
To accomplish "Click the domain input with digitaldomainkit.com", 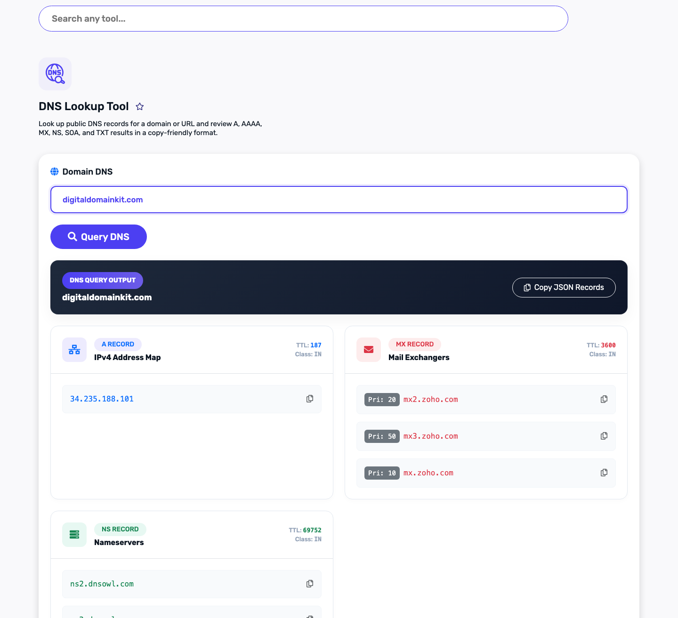I will click(339, 200).
